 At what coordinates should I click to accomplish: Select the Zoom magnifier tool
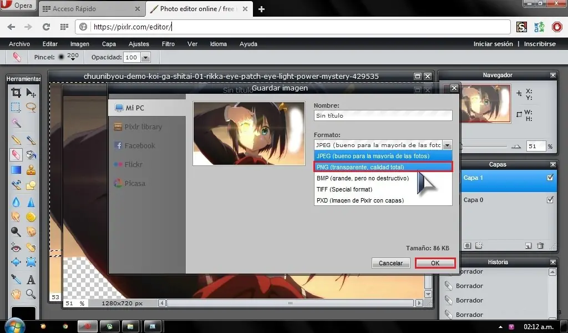point(31,294)
